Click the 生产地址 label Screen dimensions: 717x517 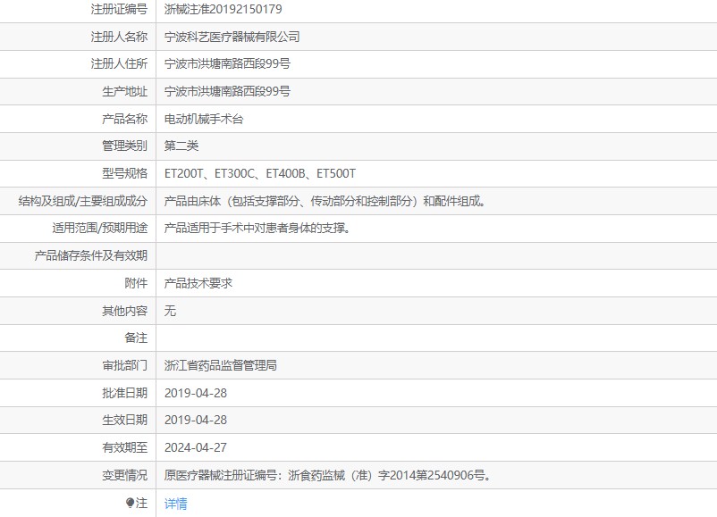pos(124,91)
